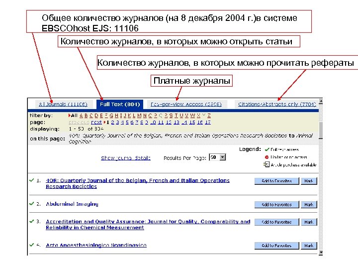Jump to results page 15
The image size is (358, 269).
pyautogui.click(x=192, y=123)
